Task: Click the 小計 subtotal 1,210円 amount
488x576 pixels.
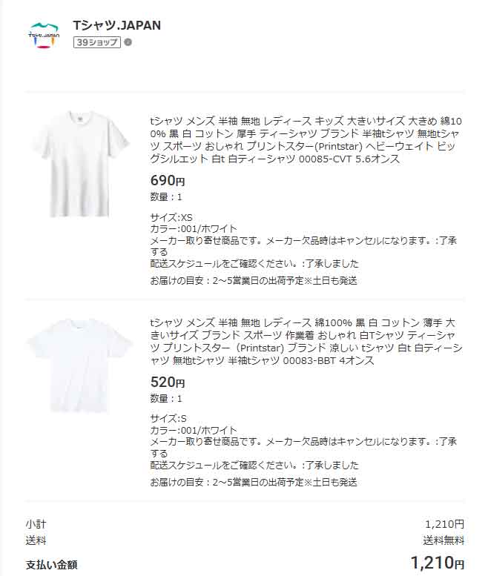Action: pyautogui.click(x=445, y=524)
